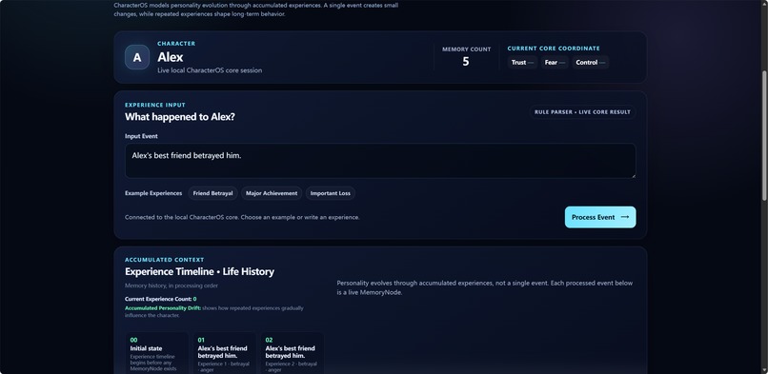Click the Input Event label
The height and width of the screenshot is (374, 768).
coord(141,136)
